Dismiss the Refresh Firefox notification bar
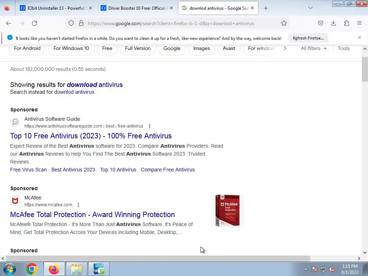 [359, 37]
